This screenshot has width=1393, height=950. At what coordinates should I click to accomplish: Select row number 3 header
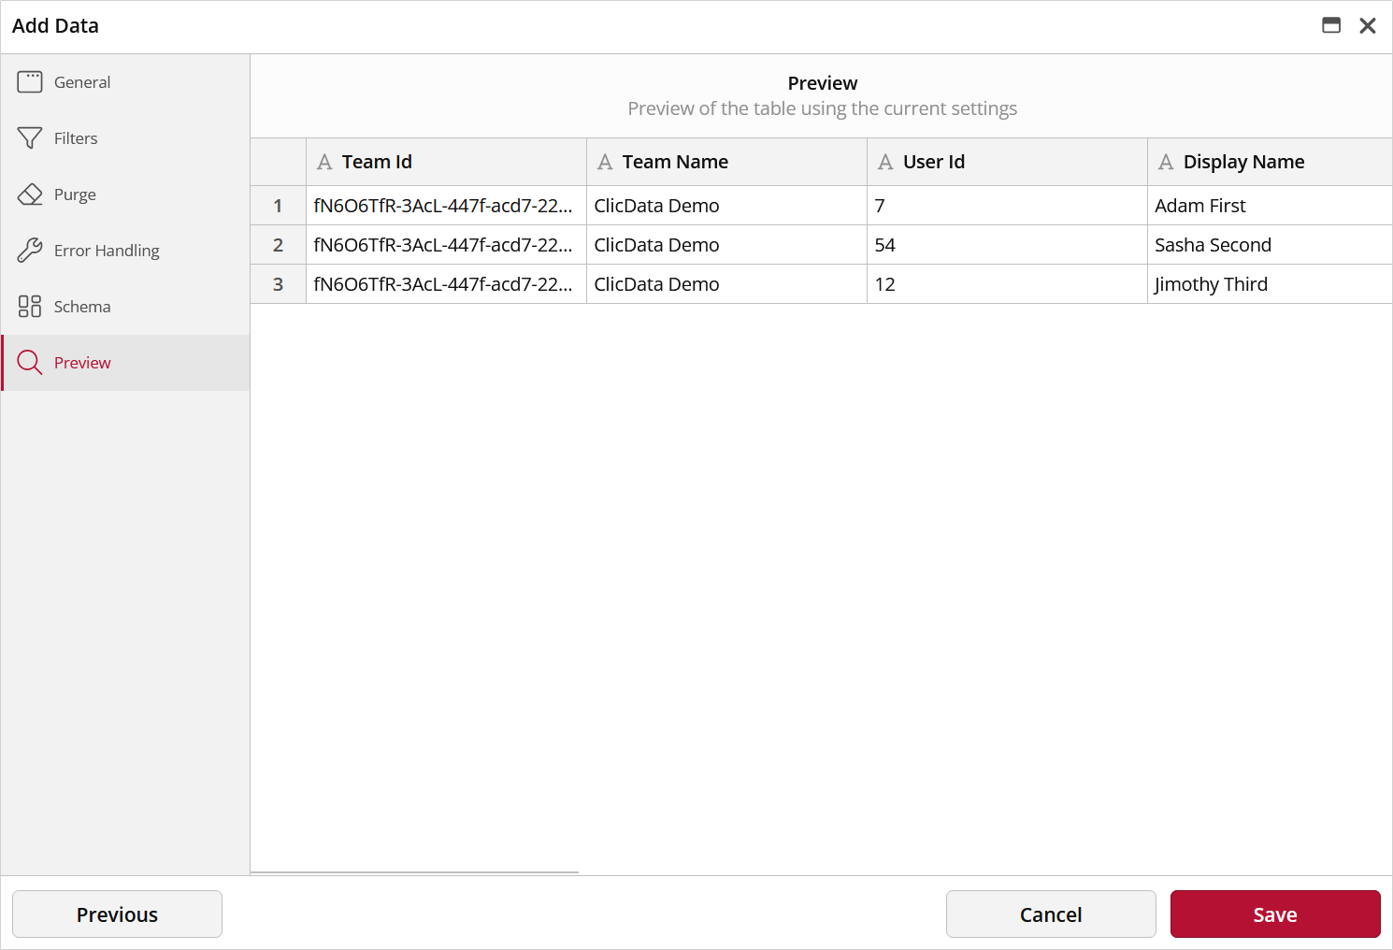point(278,284)
